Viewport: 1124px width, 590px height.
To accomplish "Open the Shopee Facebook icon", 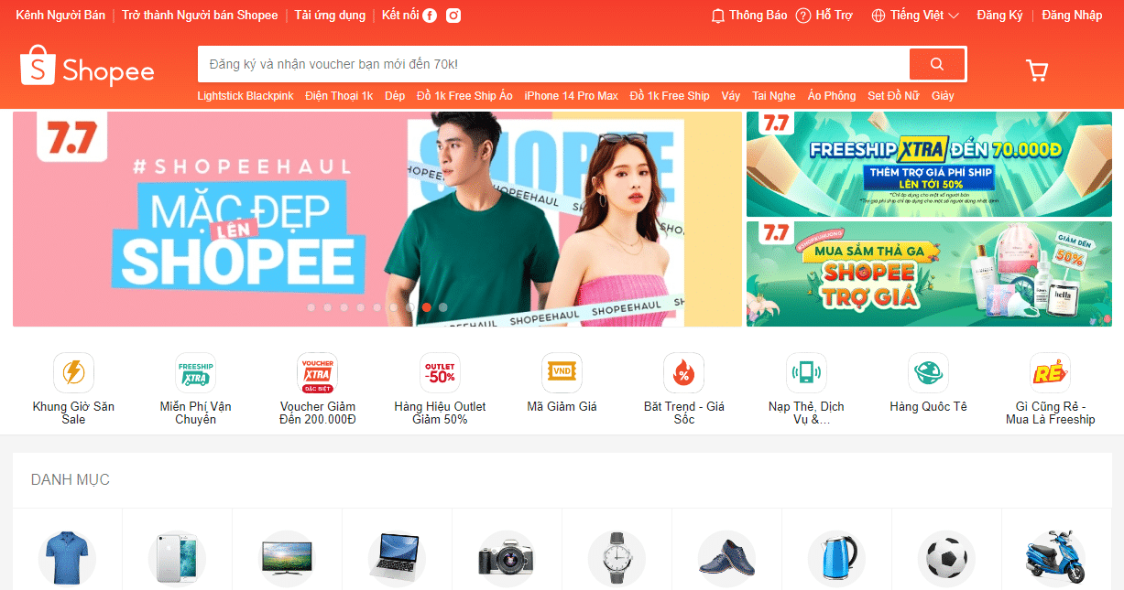I will 430,15.
